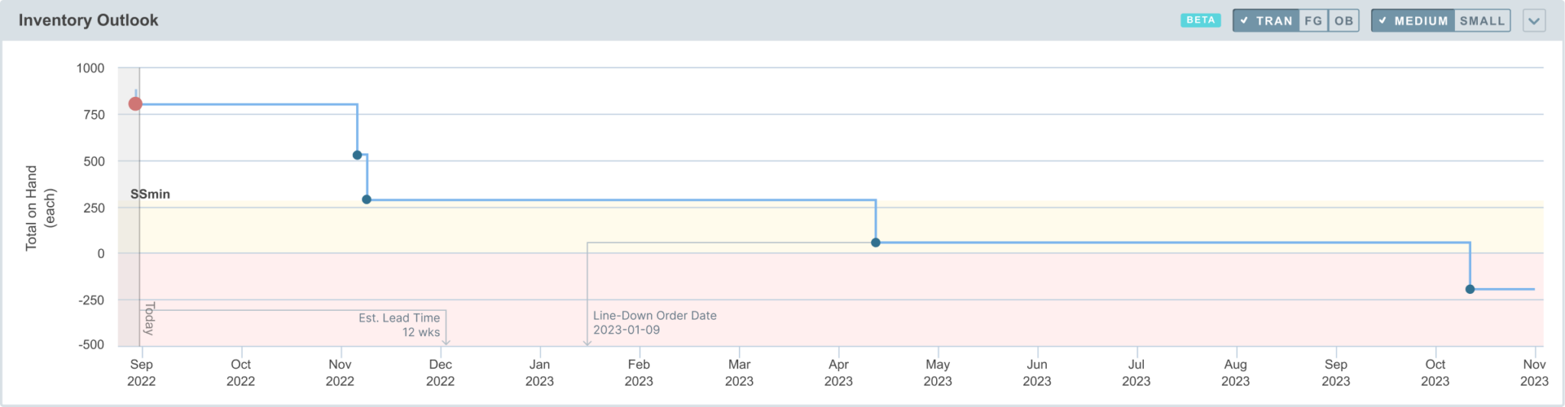Toggle the TRAN option
This screenshot has height=407, width=1565.
(1266, 21)
